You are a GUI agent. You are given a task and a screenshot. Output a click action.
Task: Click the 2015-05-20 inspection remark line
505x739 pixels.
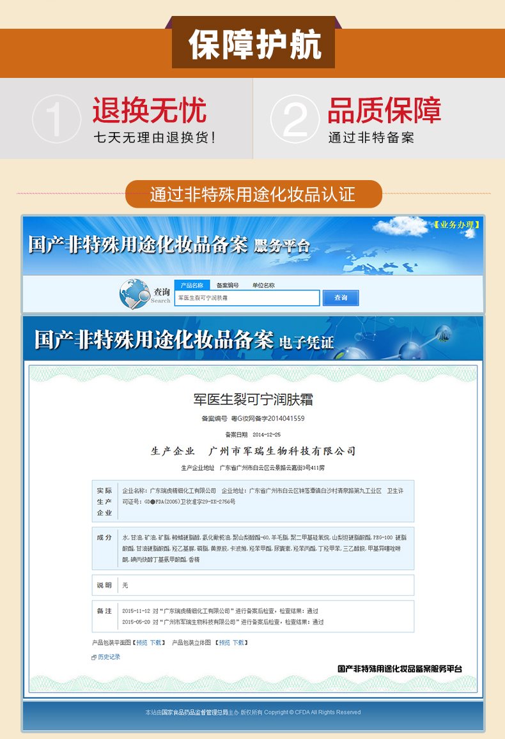pyautogui.click(x=223, y=622)
